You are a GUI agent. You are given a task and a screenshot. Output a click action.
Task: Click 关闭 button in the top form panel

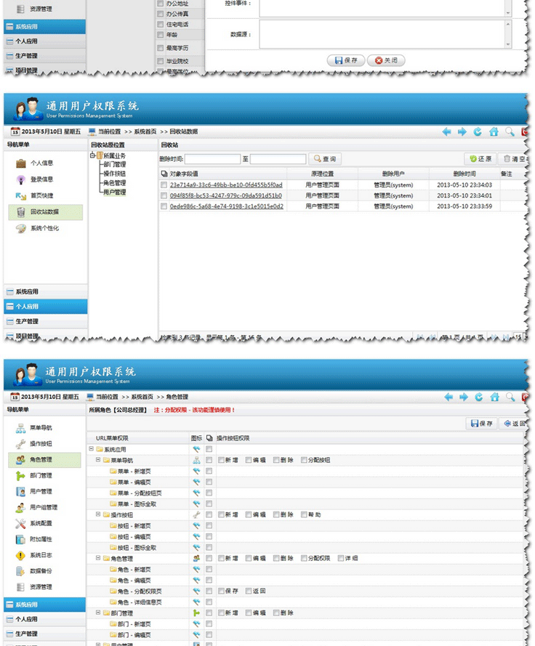tap(386, 60)
